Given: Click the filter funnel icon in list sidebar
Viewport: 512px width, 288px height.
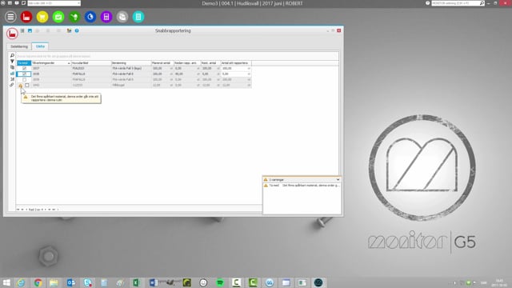Looking at the screenshot, I should tap(12, 62).
